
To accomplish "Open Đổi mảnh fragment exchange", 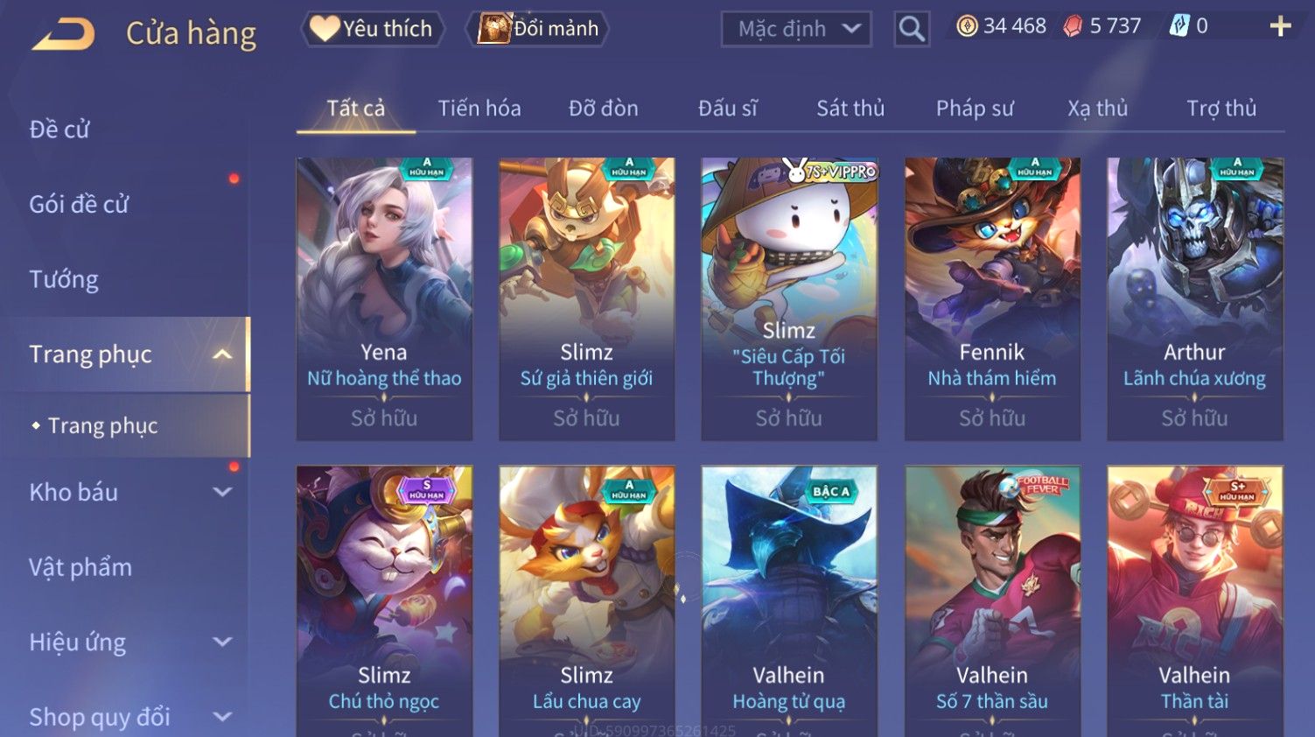I will point(539,29).
